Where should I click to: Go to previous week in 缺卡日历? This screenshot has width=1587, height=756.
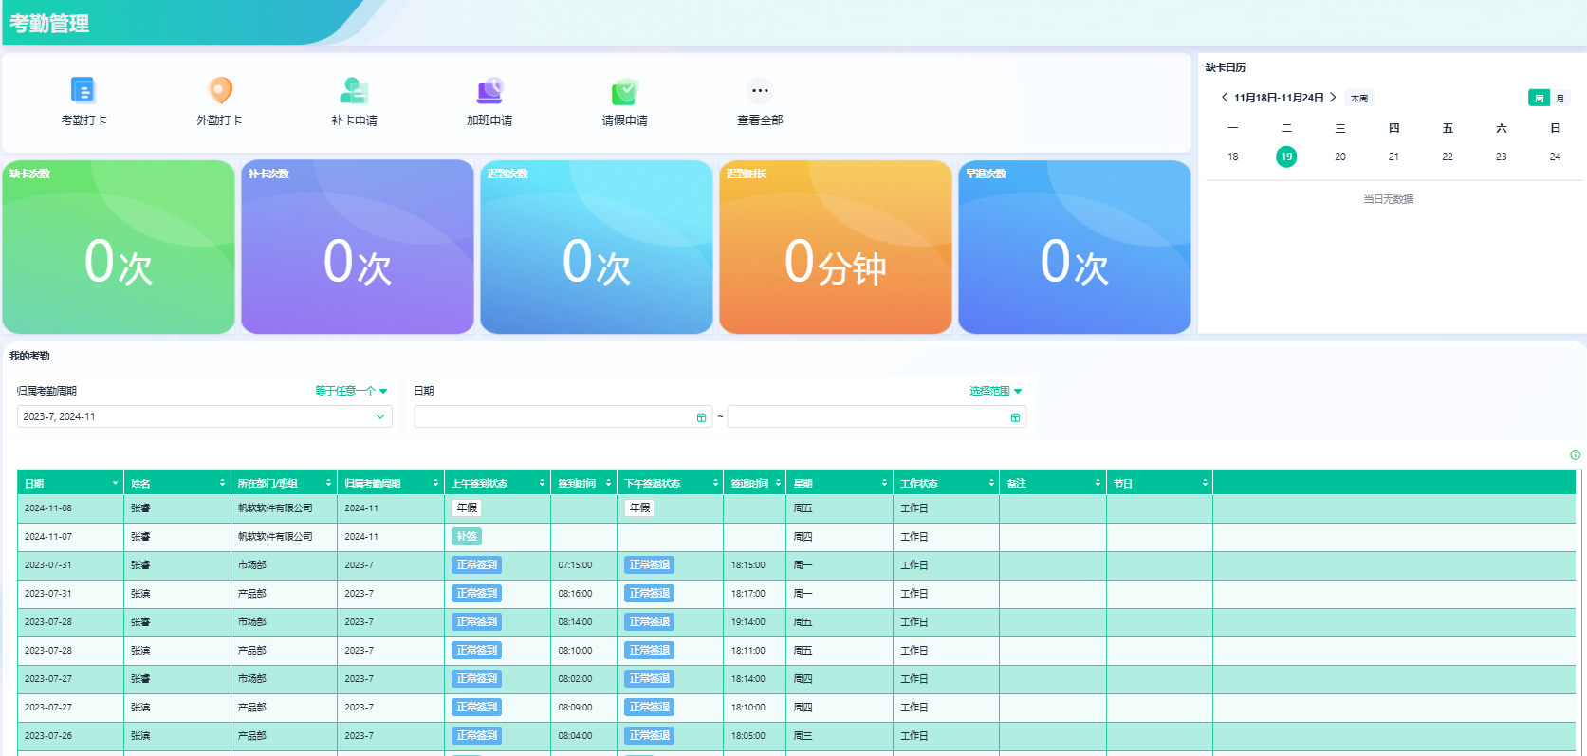(1225, 98)
